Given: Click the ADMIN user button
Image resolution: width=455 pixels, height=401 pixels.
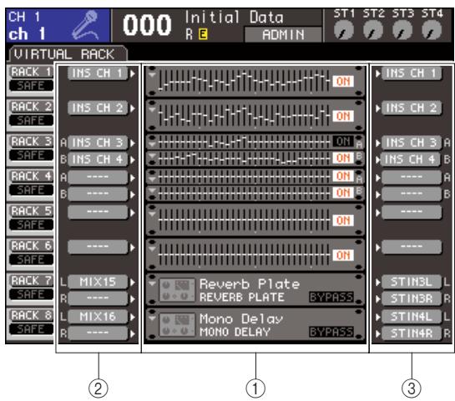Looking at the screenshot, I should [x=283, y=35].
